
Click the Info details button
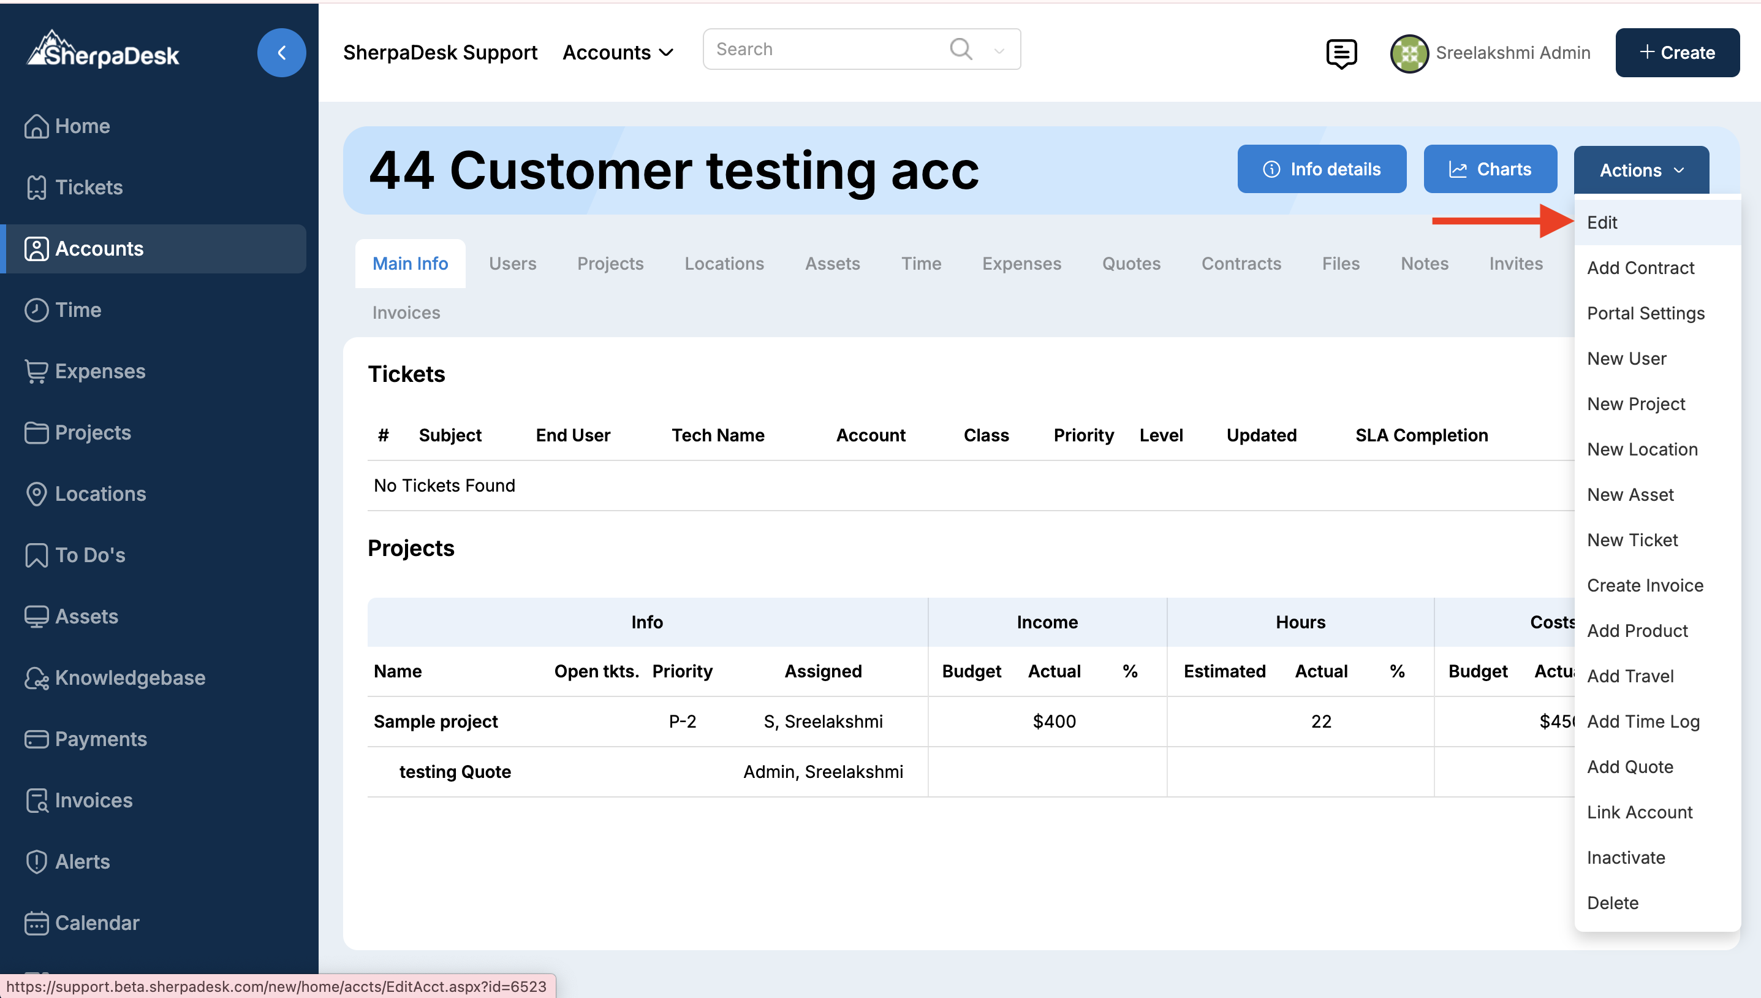pyautogui.click(x=1321, y=169)
